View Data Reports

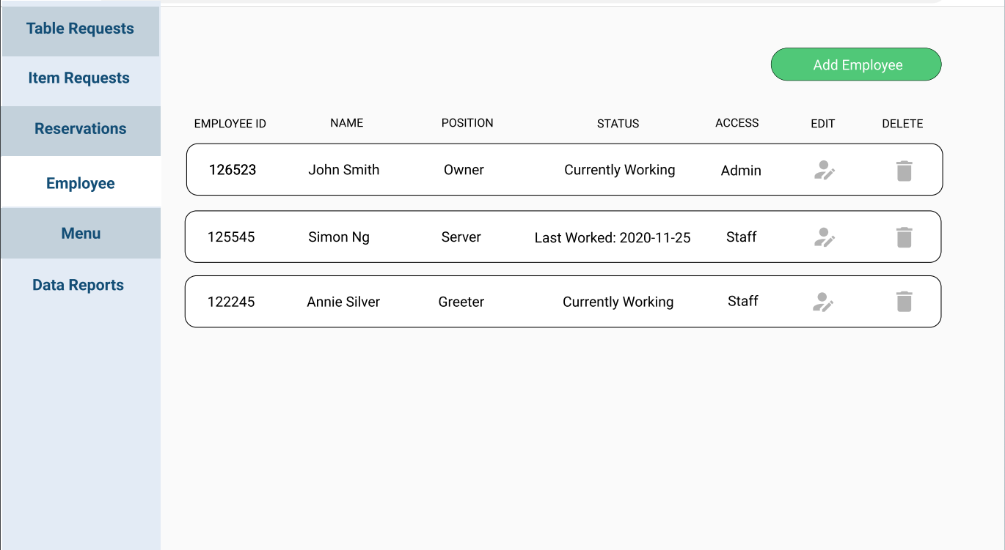78,286
